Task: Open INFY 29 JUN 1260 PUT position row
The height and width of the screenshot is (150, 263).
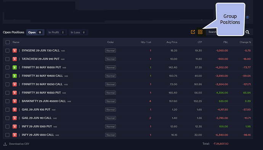Action: [x=128, y=126]
